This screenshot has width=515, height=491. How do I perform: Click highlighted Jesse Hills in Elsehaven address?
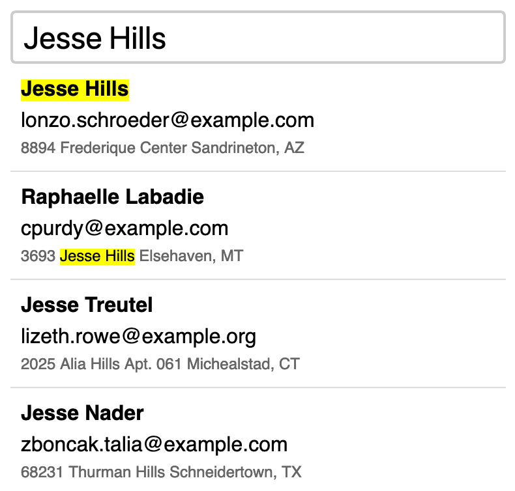coord(97,256)
